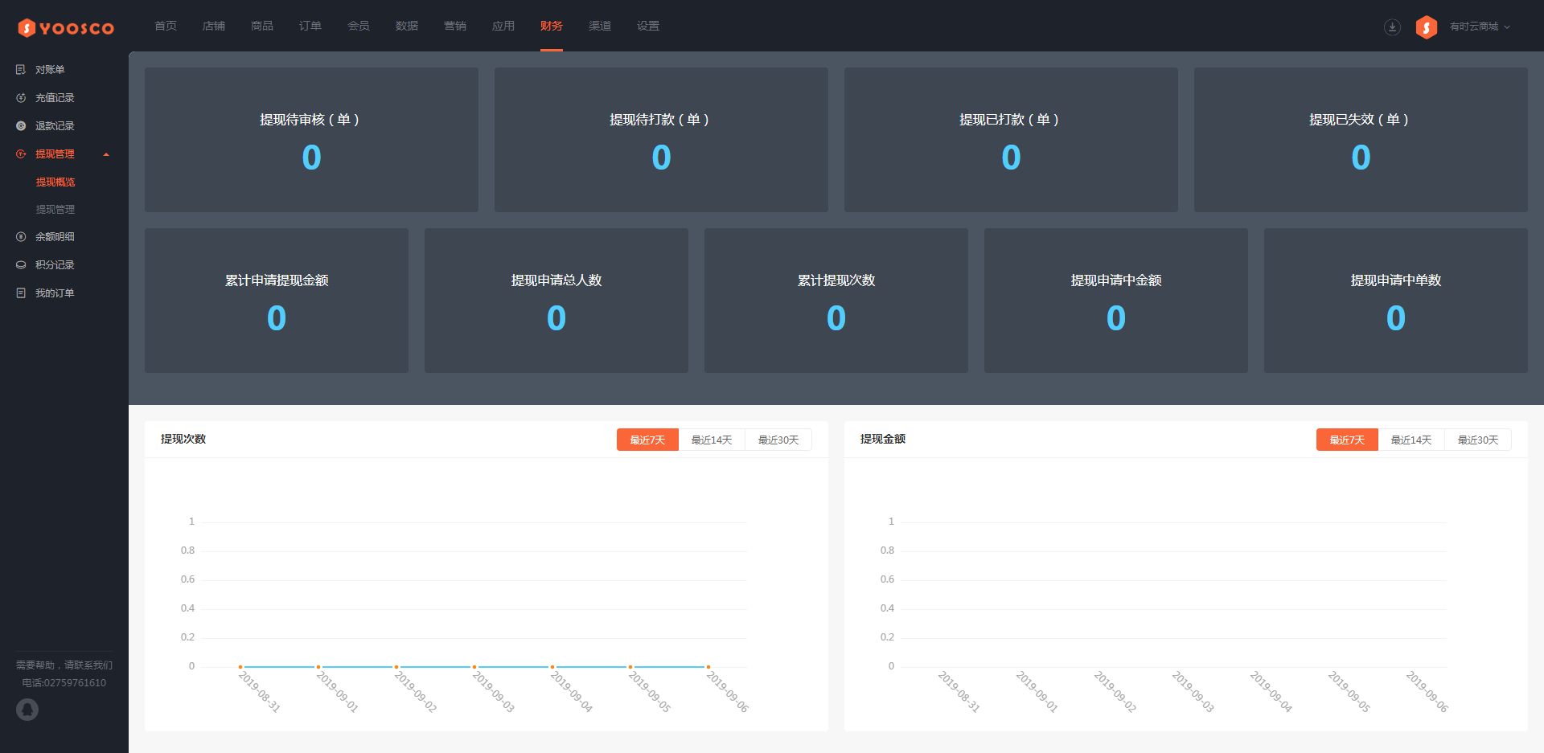Click the 余额明细 sidebar icon

(21, 237)
